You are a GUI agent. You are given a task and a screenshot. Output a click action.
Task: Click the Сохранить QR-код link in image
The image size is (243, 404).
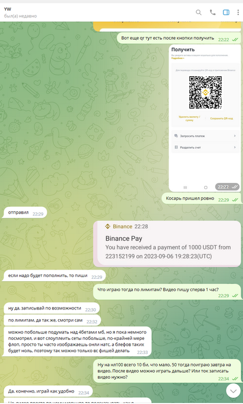221,118
